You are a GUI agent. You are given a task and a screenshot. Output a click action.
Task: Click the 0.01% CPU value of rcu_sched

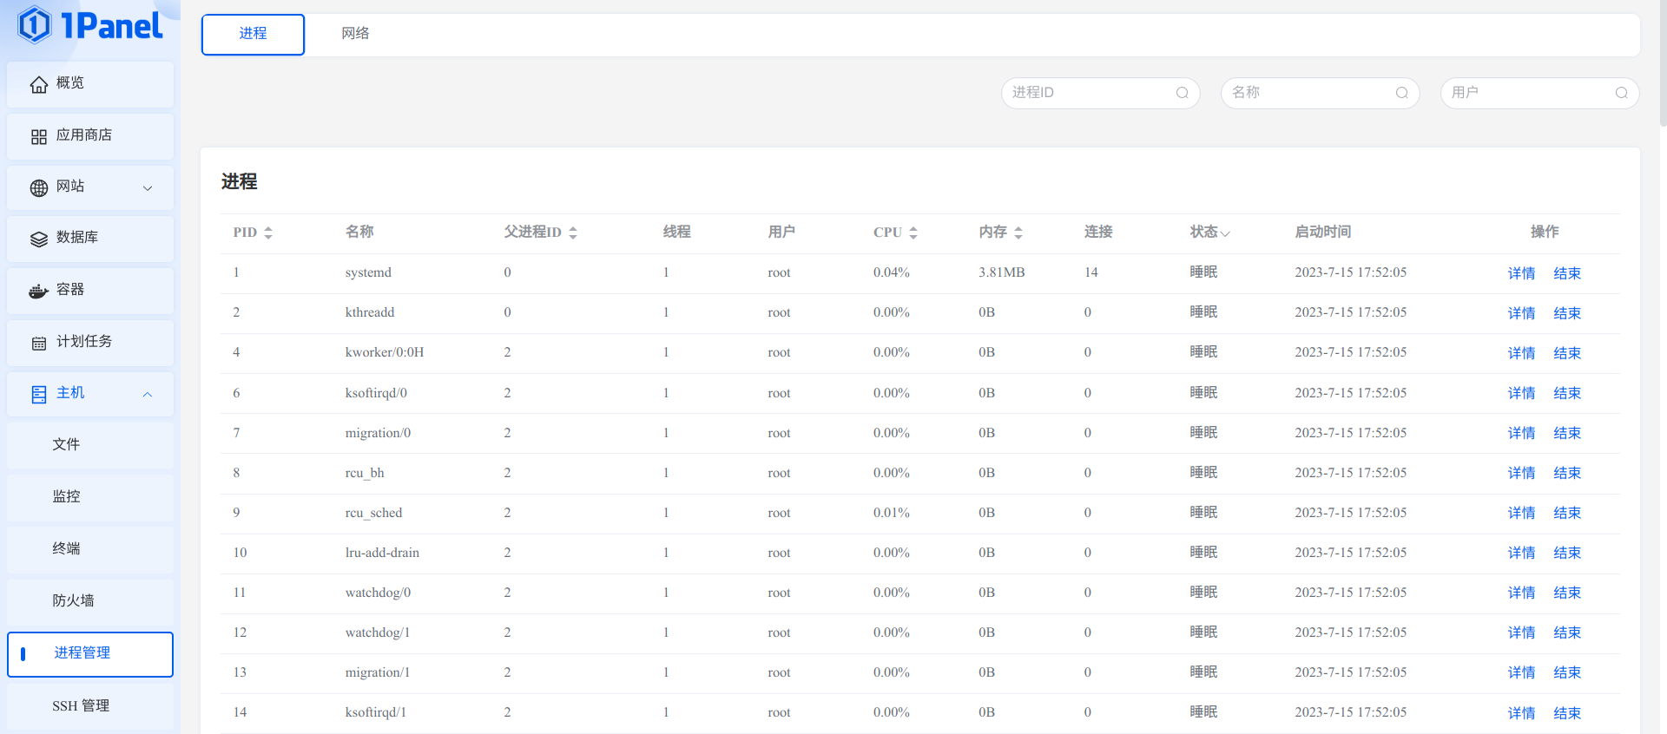coord(892,513)
